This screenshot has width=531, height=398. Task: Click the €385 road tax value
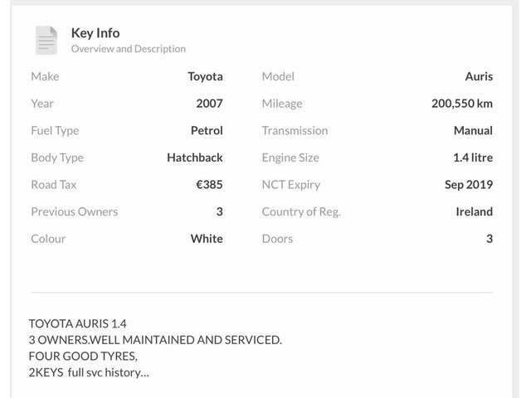click(x=209, y=184)
